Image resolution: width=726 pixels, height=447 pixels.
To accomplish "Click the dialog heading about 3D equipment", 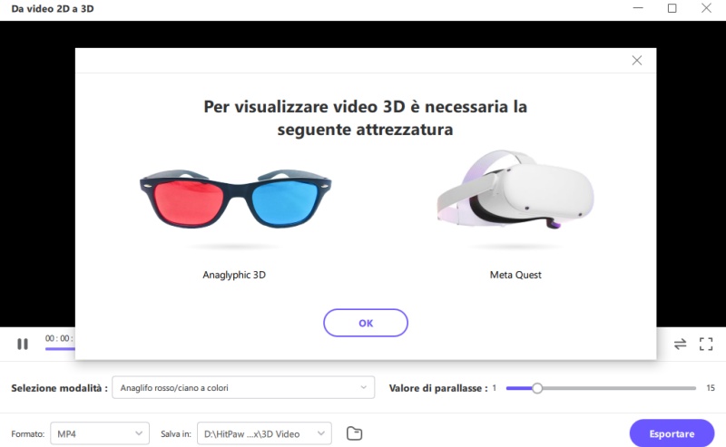I will tap(366, 118).
